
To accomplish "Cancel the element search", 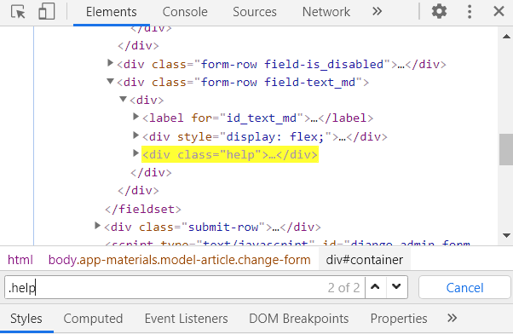I will click(x=464, y=287).
